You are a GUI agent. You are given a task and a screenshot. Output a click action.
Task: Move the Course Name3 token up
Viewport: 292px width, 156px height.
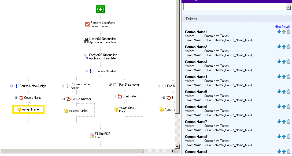(284, 62)
